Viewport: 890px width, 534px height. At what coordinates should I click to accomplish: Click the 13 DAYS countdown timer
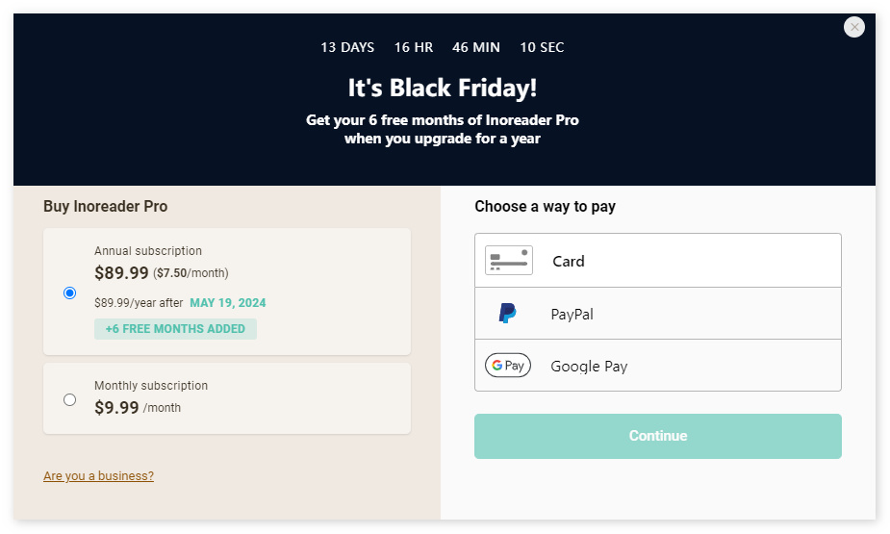point(347,47)
